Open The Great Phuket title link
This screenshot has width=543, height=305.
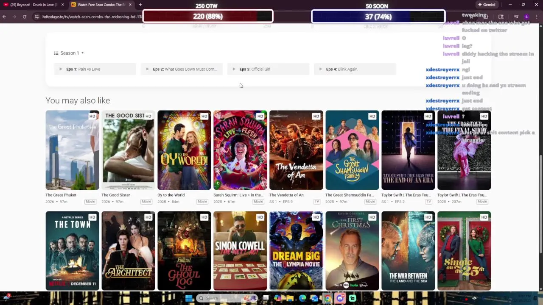pyautogui.click(x=61, y=195)
